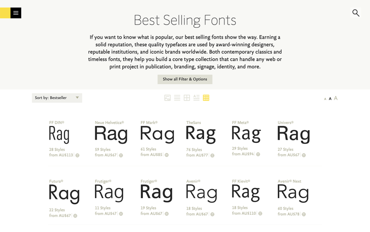Image resolution: width=370 pixels, height=232 pixels.
Task: Switch to the two-by-two tile view icon
Action: (x=187, y=98)
